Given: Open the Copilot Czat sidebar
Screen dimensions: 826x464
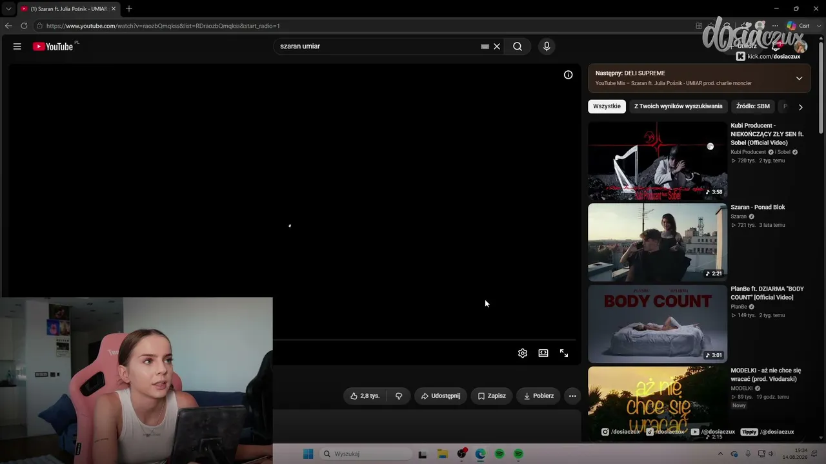Looking at the screenshot, I should pyautogui.click(x=798, y=26).
